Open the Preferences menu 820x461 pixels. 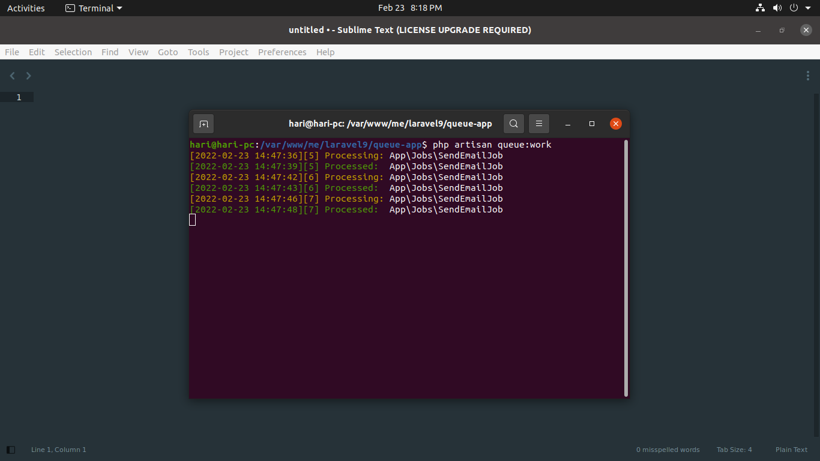pos(282,52)
